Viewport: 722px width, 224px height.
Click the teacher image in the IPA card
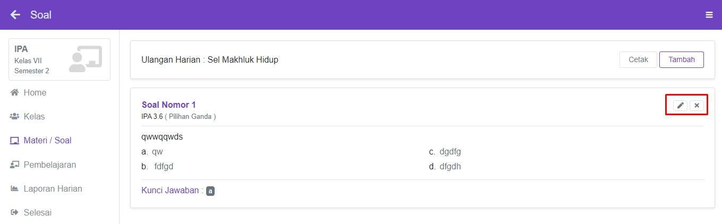pos(85,59)
